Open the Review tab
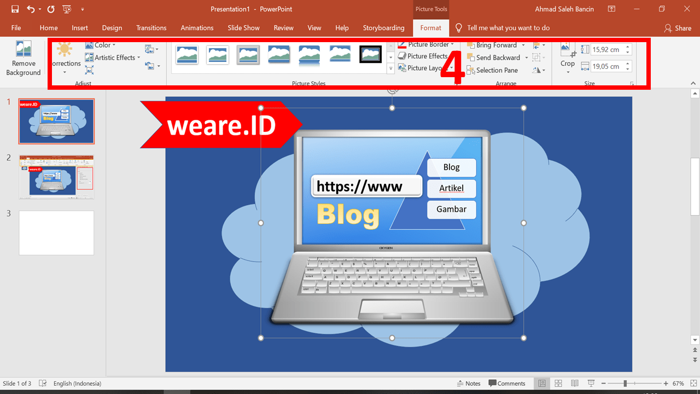 (x=284, y=28)
